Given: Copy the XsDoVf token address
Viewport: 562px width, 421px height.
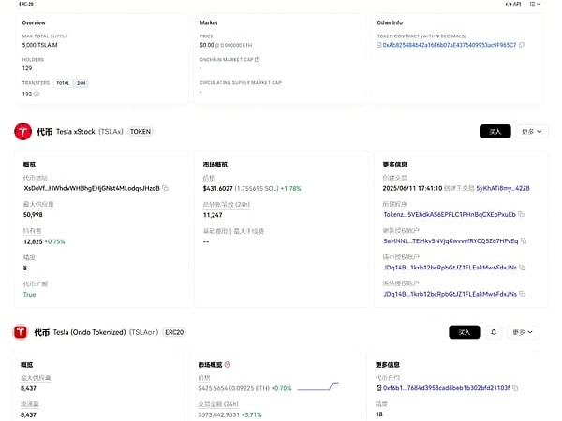Looking at the screenshot, I should point(165,188).
